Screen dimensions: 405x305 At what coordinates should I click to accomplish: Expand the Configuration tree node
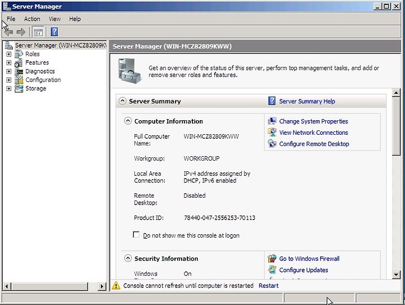click(9, 80)
